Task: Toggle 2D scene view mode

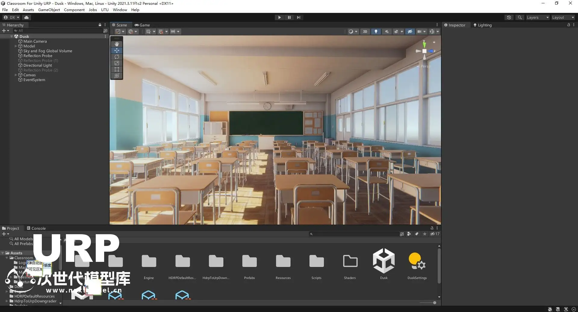Action: coord(365,32)
